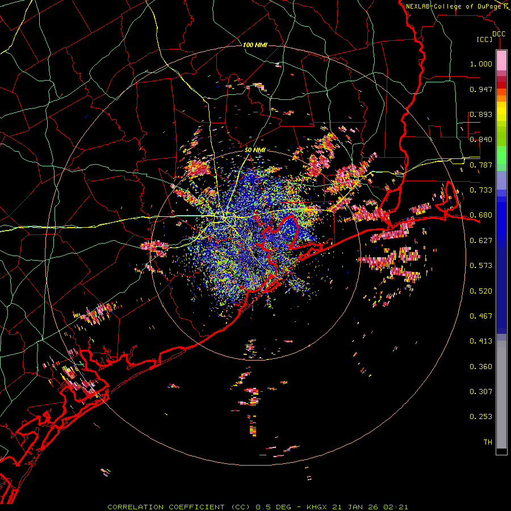Image resolution: width=511 pixels, height=511 pixels.
Task: Click the TH label at the bottom of the scale
Action: tap(488, 442)
